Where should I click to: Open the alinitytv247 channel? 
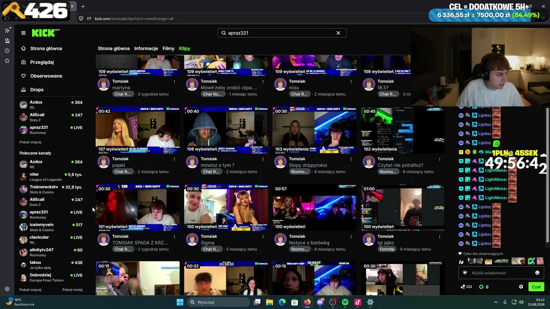tap(51, 252)
